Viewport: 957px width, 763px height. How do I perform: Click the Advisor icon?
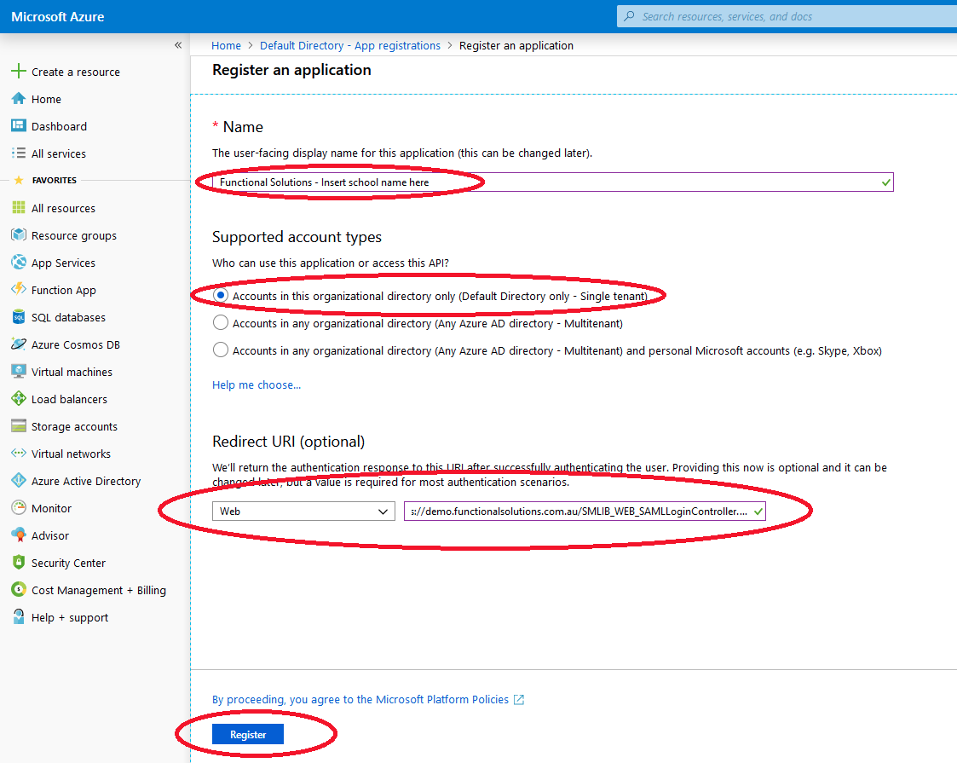(x=19, y=535)
